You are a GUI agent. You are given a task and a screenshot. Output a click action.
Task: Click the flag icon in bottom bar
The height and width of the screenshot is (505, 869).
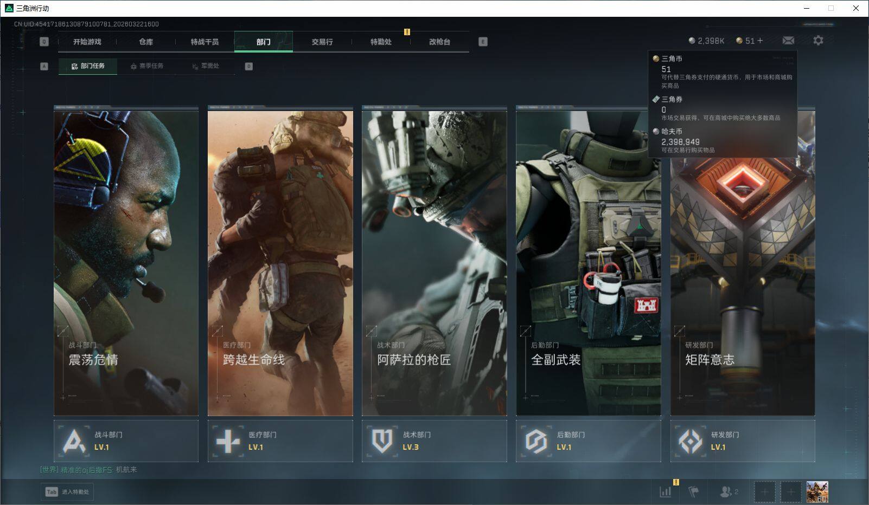[x=693, y=491]
